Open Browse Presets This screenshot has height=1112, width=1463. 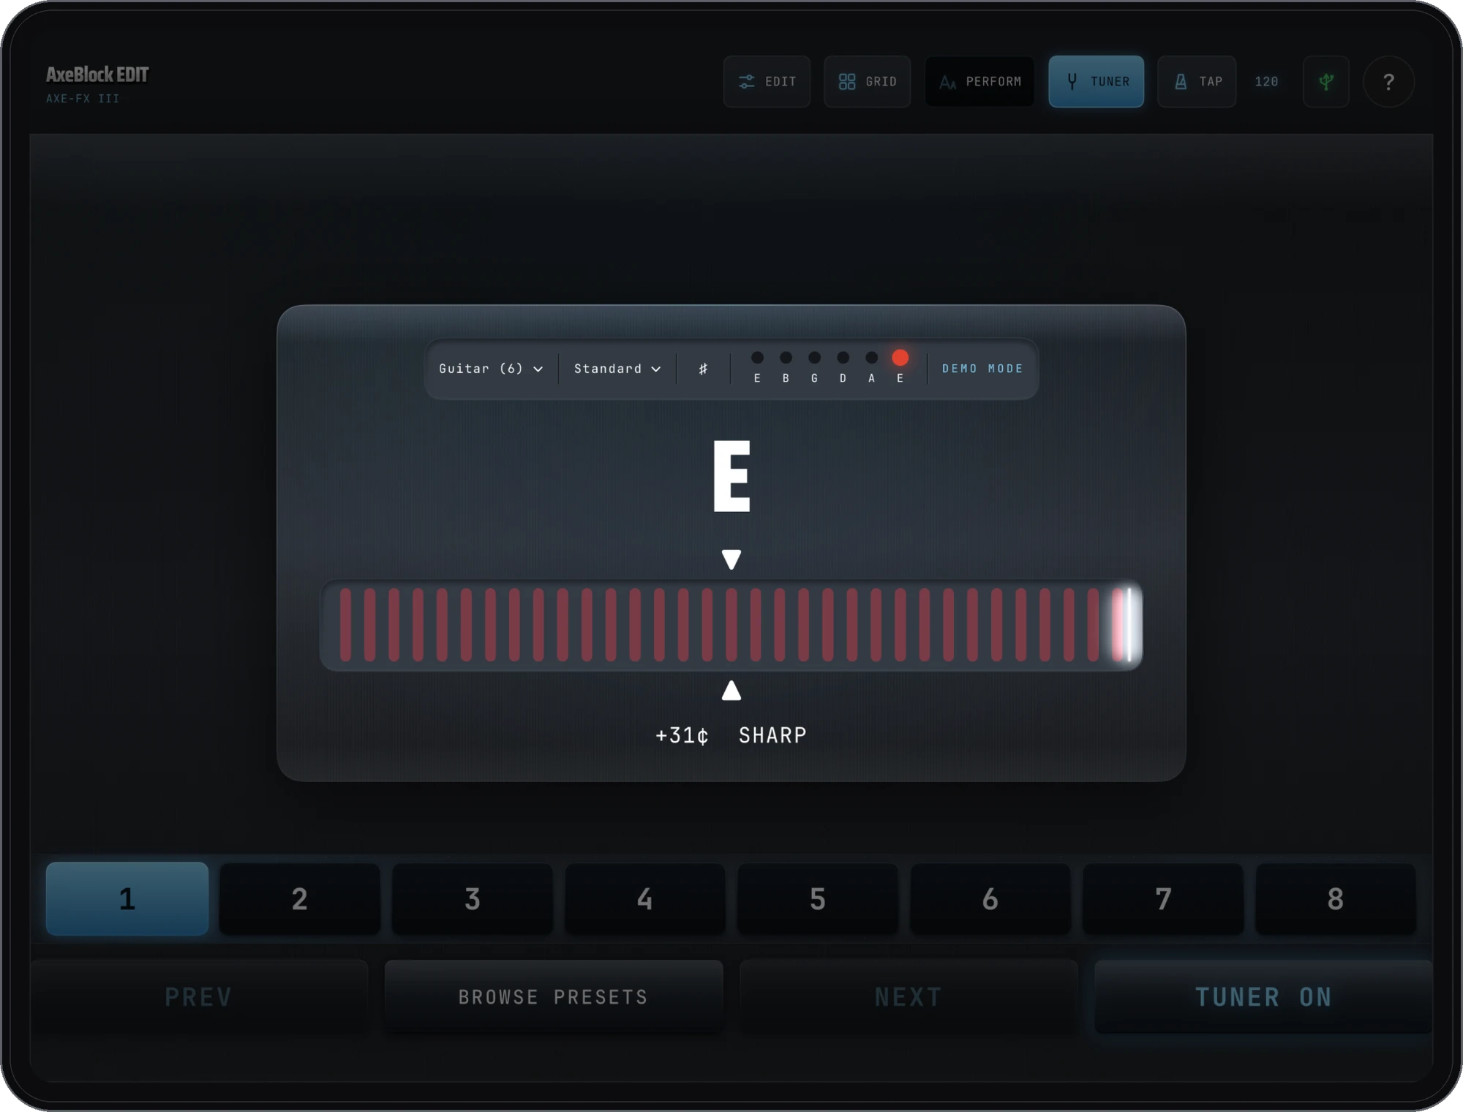554,996
